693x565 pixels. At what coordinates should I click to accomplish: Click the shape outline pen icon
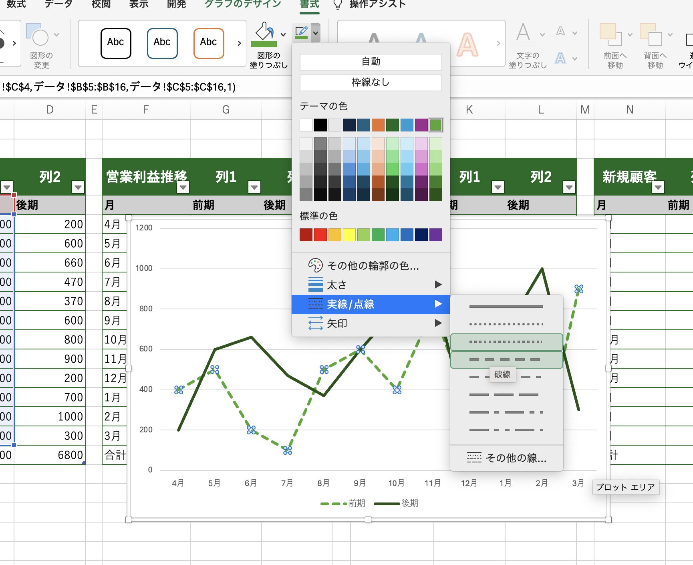coord(301,32)
